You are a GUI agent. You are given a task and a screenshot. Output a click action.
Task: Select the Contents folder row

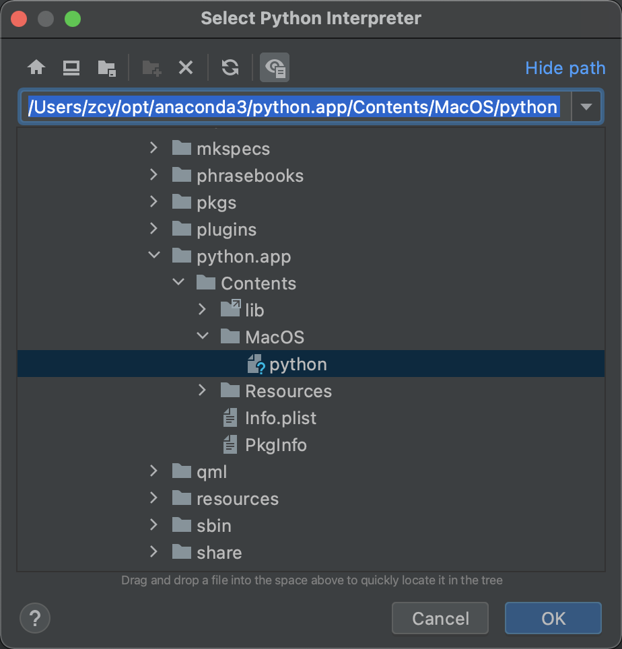pos(311,283)
